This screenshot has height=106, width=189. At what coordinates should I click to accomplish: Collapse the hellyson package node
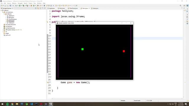(x=4, y=14)
